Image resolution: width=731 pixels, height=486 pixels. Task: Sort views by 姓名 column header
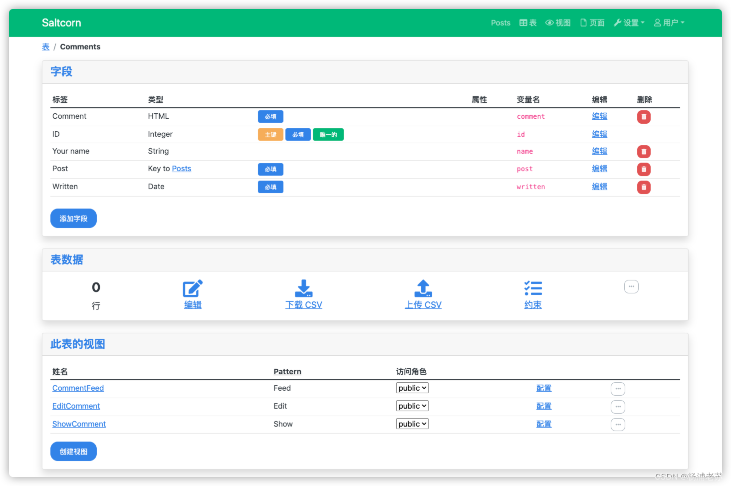(x=60, y=371)
